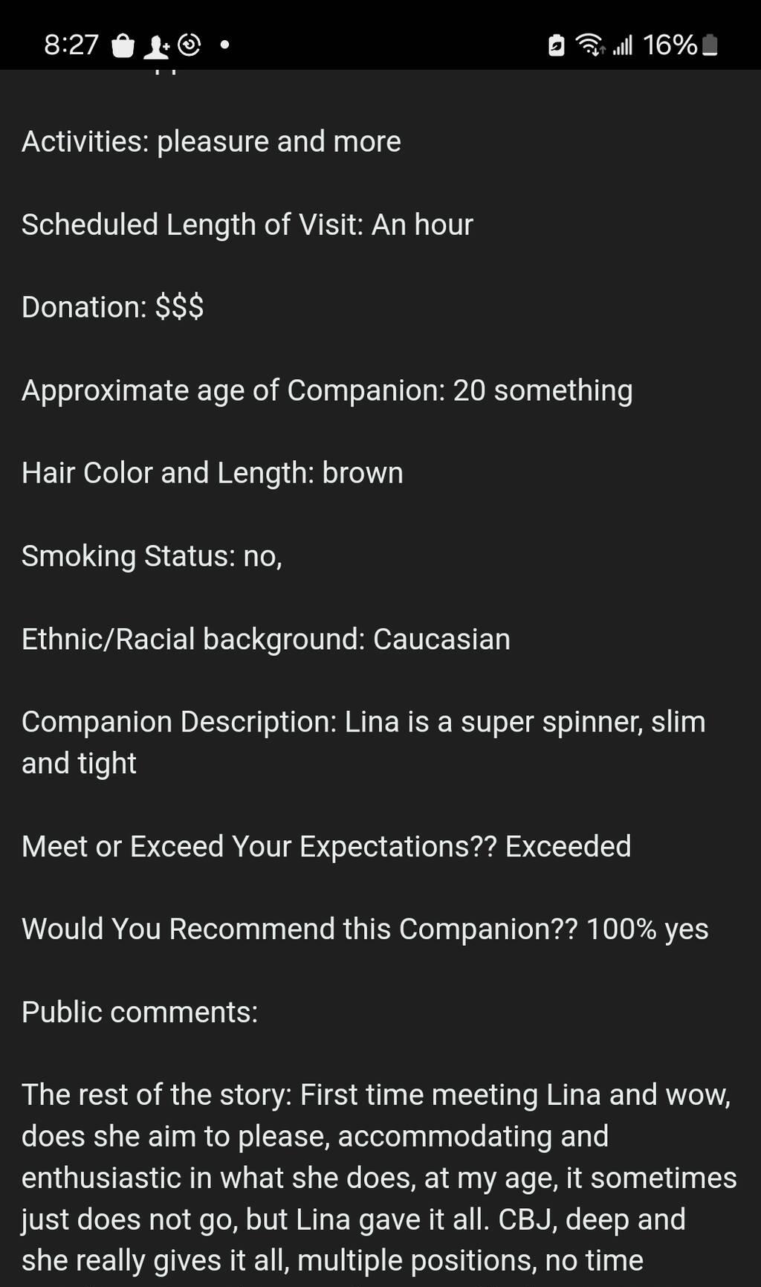The width and height of the screenshot is (761, 1287).
Task: Tap the 'Ethnic/Racial background' line
Action: tap(265, 639)
